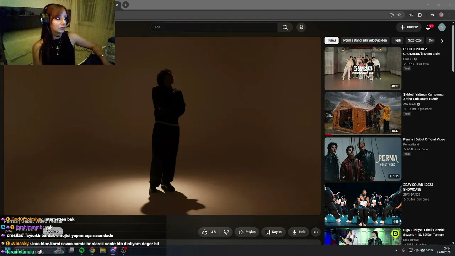Click the system tray volume icon

coord(416,250)
